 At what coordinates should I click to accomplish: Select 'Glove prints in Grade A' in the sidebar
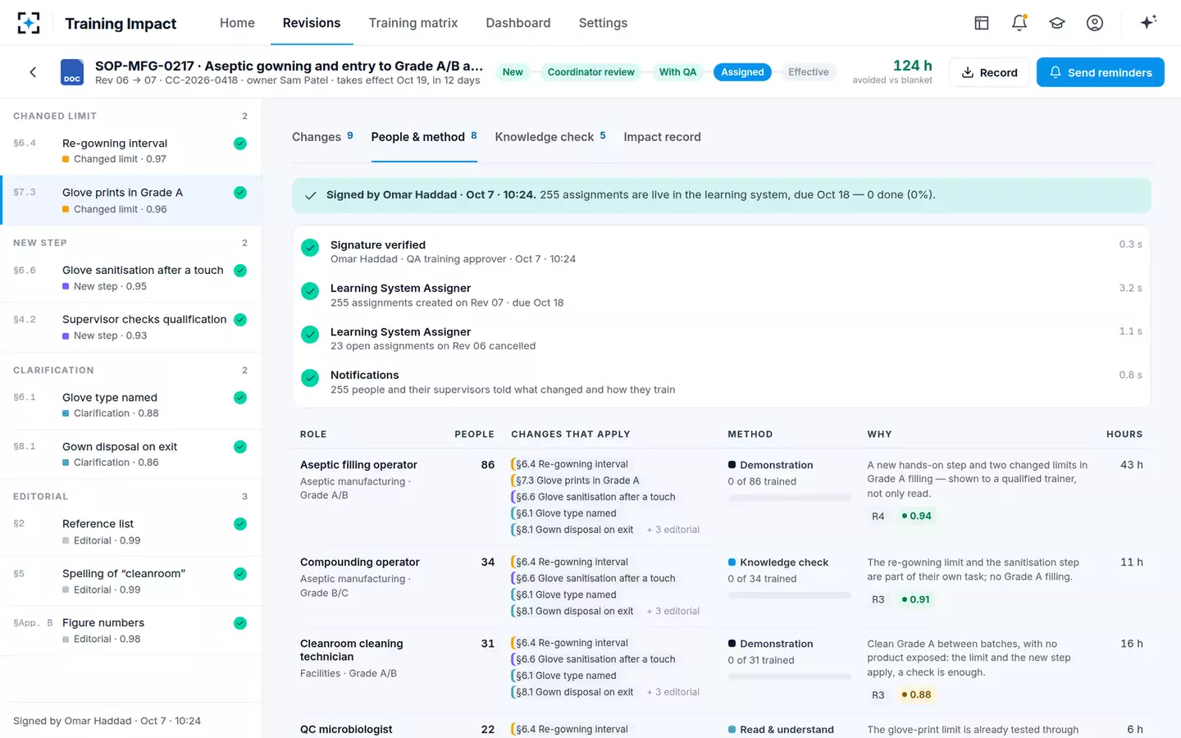pos(131,200)
